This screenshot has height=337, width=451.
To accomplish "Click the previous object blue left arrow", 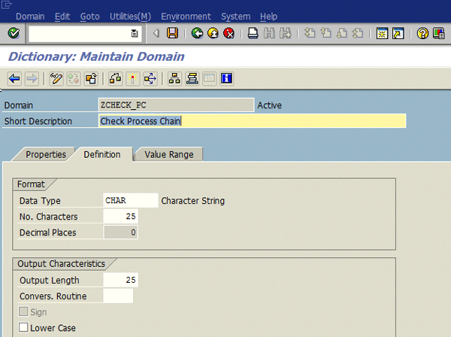I will (14, 78).
